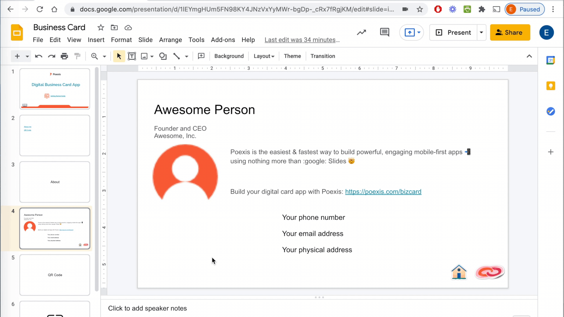Open the Layout dropdown
This screenshot has width=564, height=317.
(x=264, y=56)
